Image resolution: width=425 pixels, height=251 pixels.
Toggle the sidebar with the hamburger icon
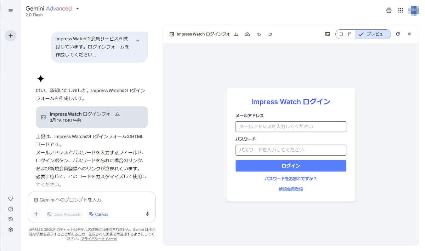10,10
